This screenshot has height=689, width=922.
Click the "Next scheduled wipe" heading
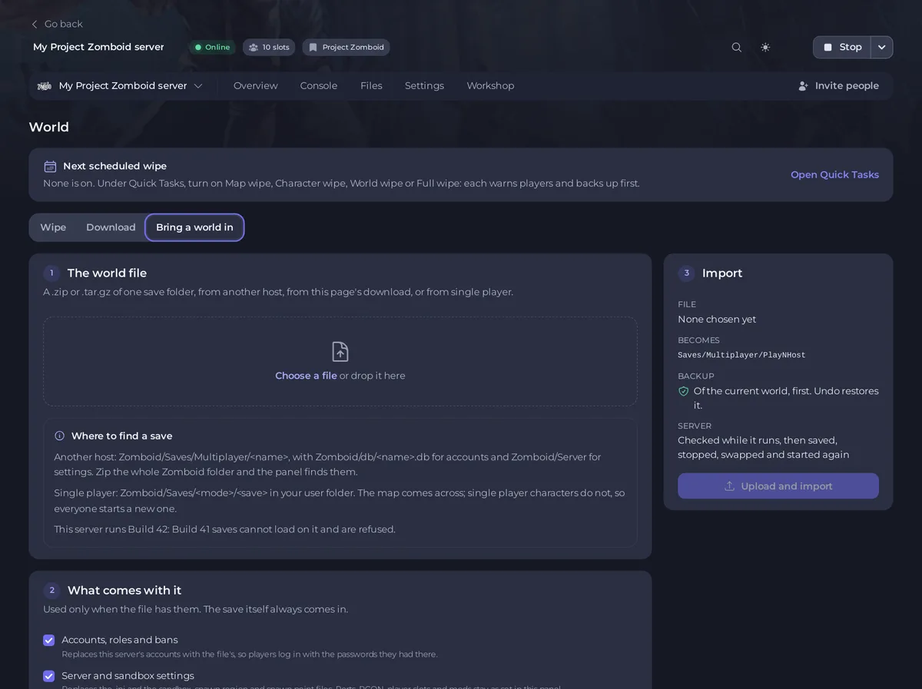(x=114, y=166)
